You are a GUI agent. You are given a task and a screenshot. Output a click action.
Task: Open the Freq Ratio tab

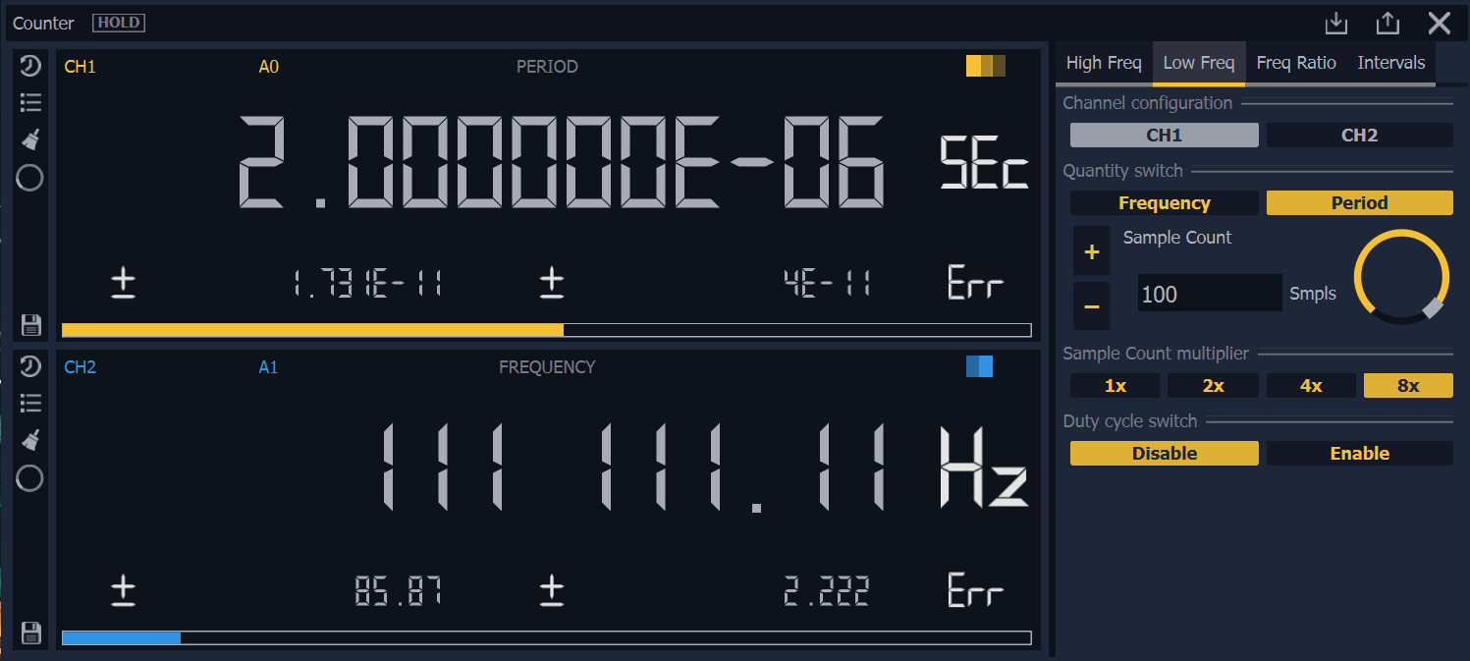click(1296, 63)
